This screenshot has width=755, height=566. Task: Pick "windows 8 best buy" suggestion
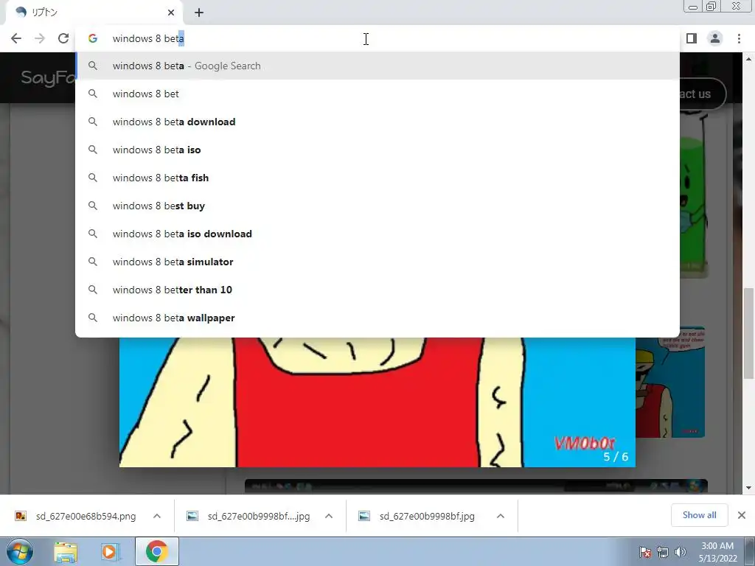pos(377,206)
